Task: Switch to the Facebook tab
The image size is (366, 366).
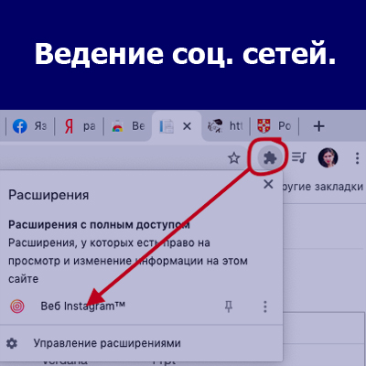Action: point(29,126)
